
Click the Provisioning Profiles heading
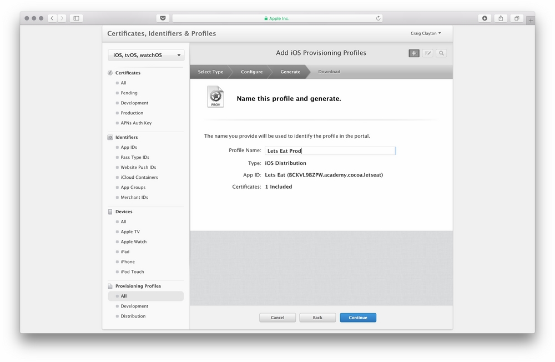click(x=138, y=286)
